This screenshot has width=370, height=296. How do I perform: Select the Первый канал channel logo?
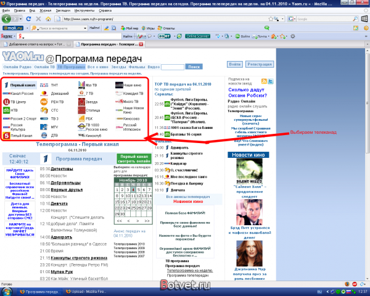(6, 85)
